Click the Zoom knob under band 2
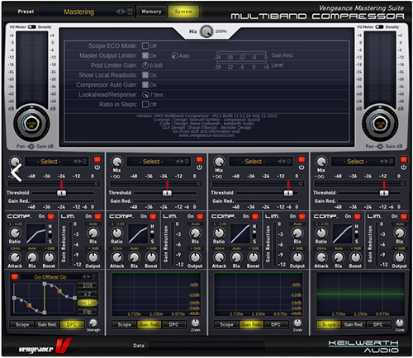 click(195, 323)
